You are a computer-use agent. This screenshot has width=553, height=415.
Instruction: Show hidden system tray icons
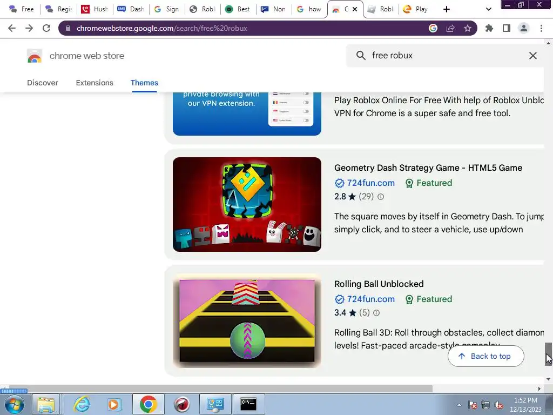pos(459,405)
